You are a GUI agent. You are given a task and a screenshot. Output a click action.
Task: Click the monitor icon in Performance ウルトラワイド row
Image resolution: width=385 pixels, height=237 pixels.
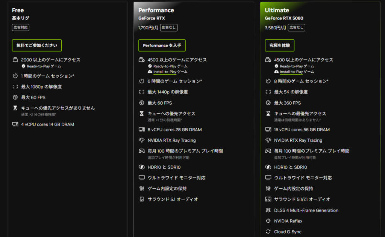(x=142, y=178)
